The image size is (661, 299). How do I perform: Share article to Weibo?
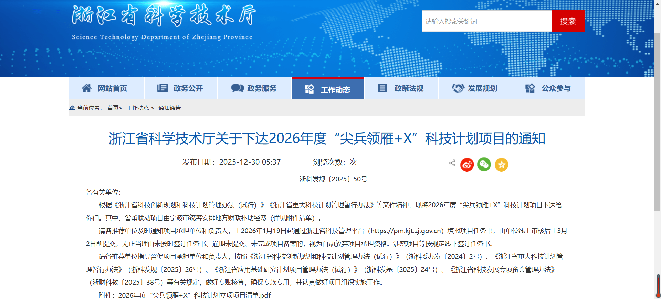coord(467,165)
